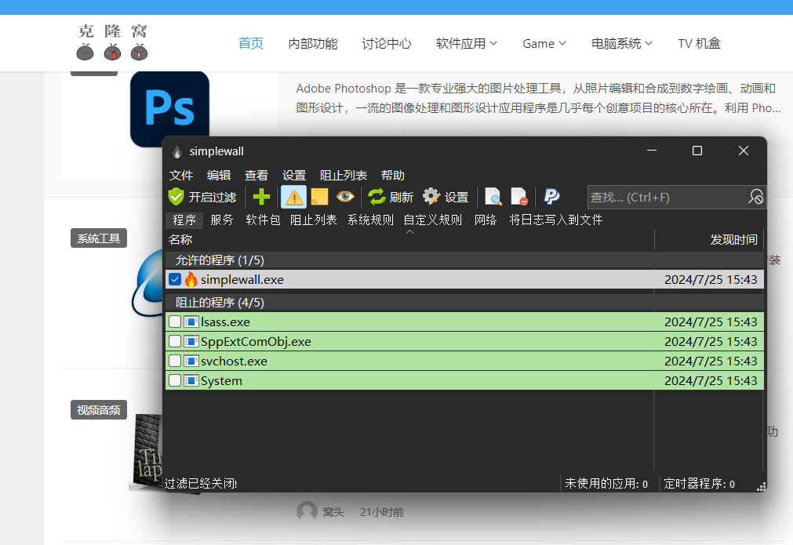Click the lsass.exe program icon
This screenshot has height=545, width=793.
tap(191, 322)
